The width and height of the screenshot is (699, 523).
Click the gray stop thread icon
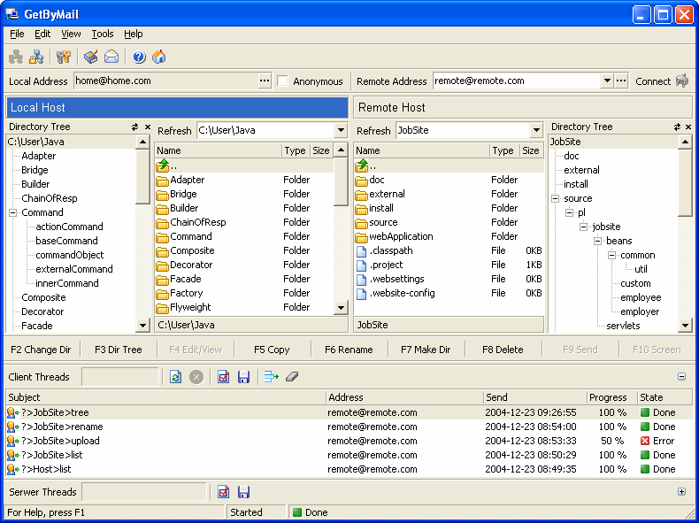(196, 377)
